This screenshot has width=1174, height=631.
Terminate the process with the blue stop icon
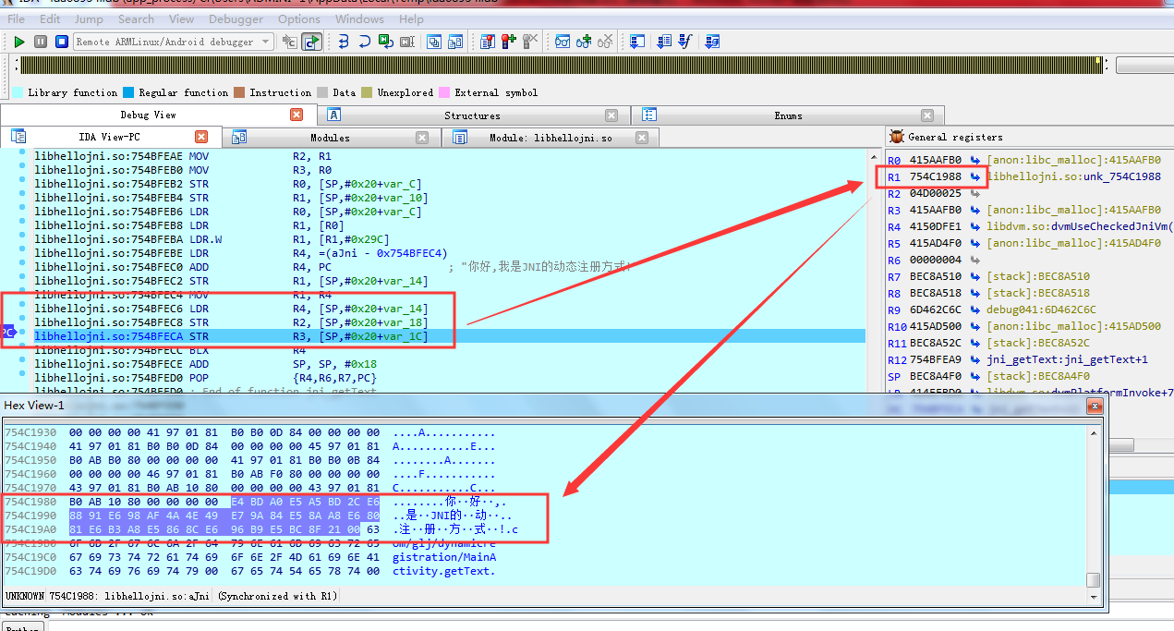click(x=62, y=42)
